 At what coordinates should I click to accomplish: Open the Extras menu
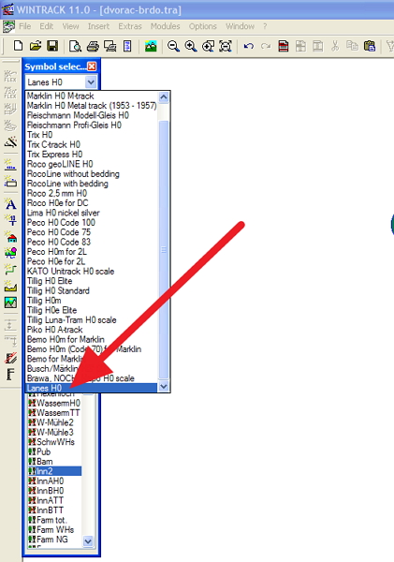click(130, 26)
